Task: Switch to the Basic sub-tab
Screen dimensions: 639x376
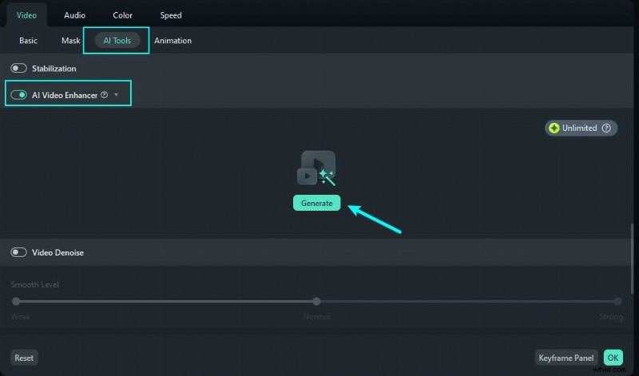Action: click(x=28, y=41)
